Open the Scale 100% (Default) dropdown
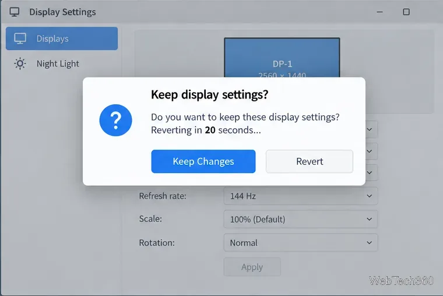This screenshot has height=296, width=443. click(x=301, y=219)
